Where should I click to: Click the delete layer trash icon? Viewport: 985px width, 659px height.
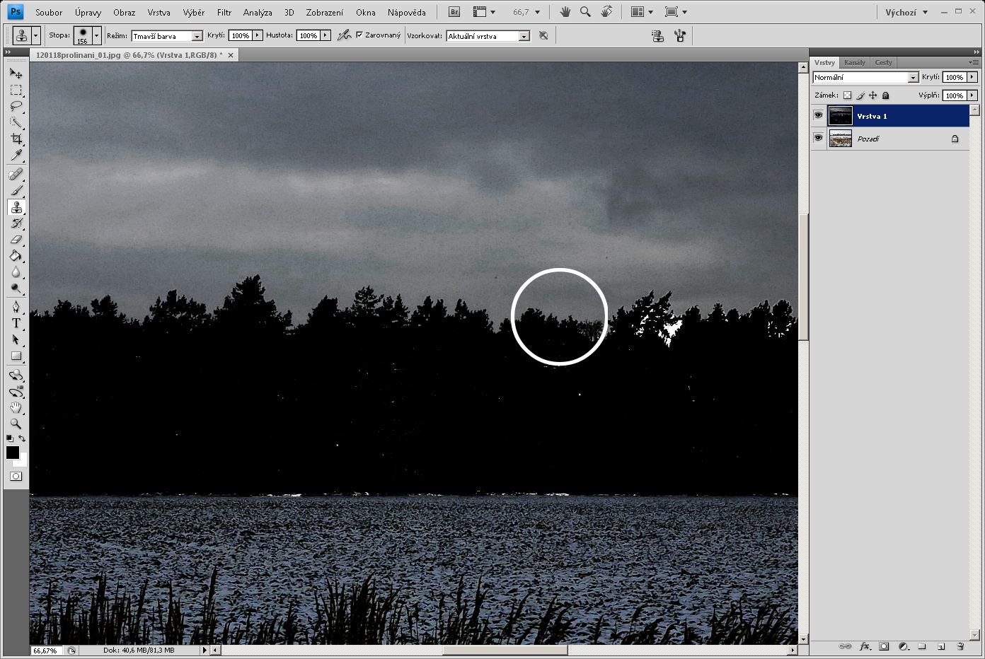point(960,646)
